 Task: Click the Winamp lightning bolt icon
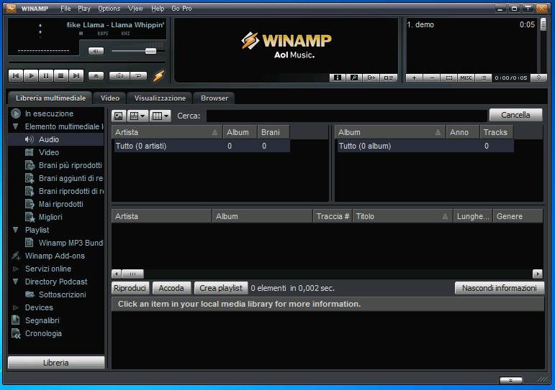pyautogui.click(x=158, y=75)
